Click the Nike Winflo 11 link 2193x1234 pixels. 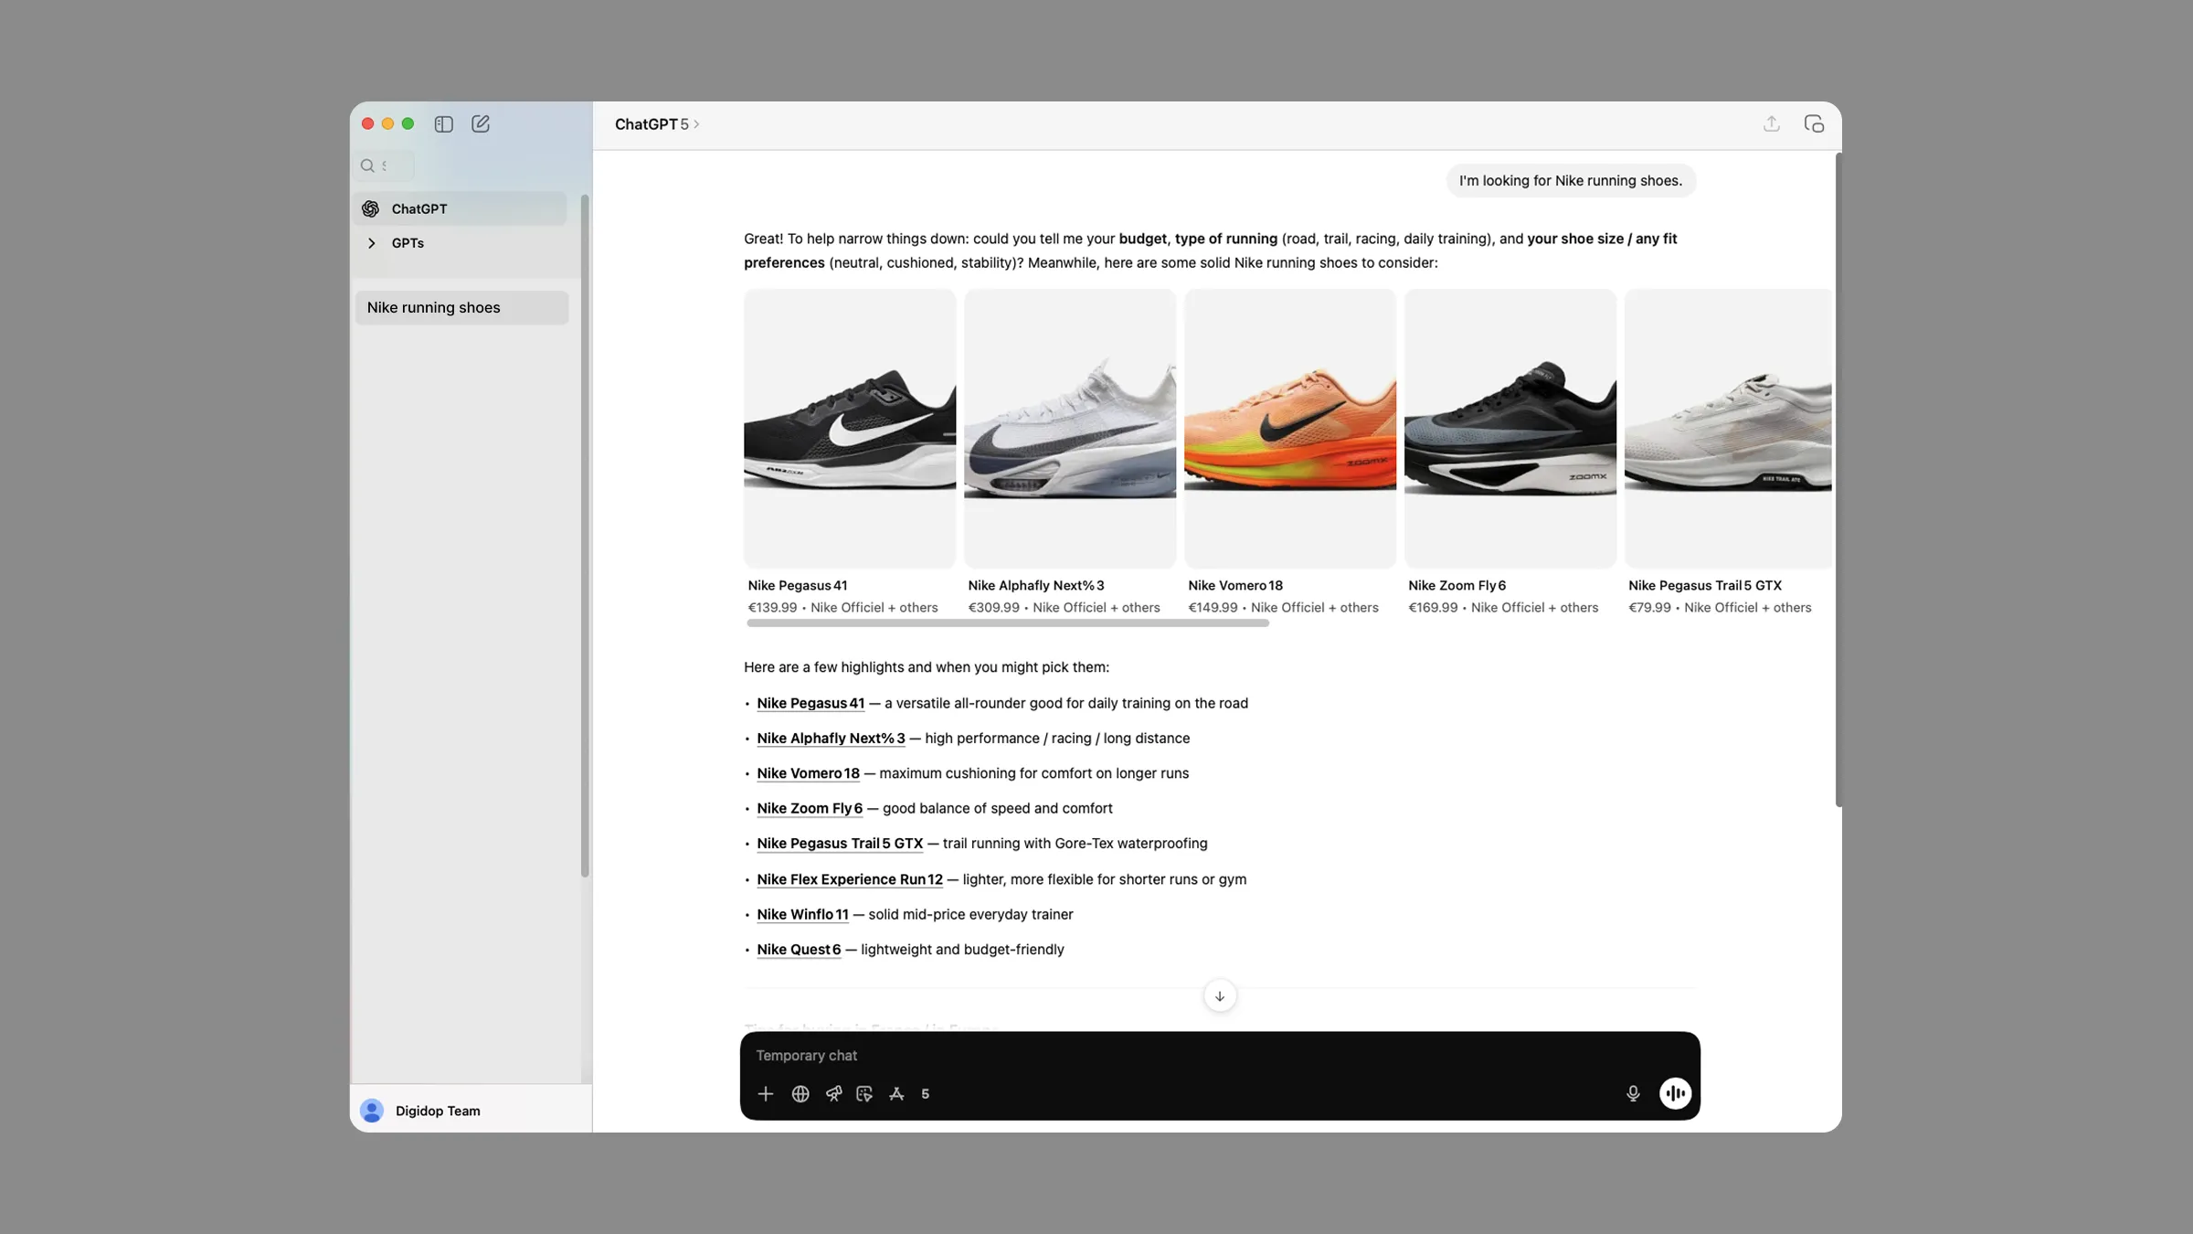tap(801, 915)
